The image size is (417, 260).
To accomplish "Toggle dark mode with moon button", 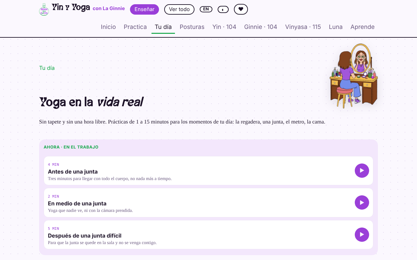I will [223, 9].
